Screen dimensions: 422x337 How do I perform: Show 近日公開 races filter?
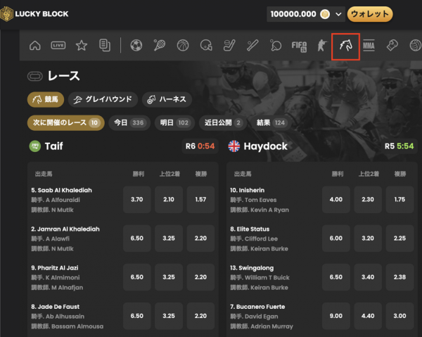pos(222,122)
